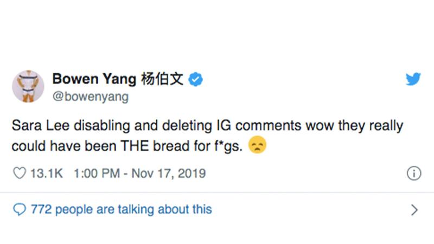Expand conversation with the right chevron
Image resolution: width=434 pixels, height=244 pixels.
[414, 209]
